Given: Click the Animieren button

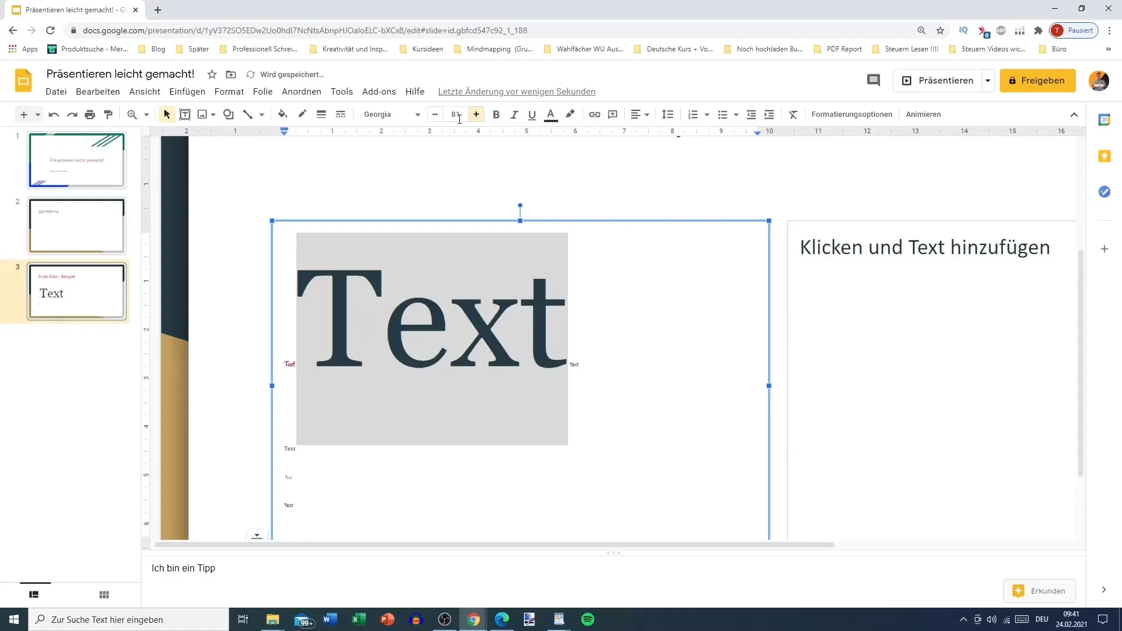Looking at the screenshot, I should pos(923,115).
